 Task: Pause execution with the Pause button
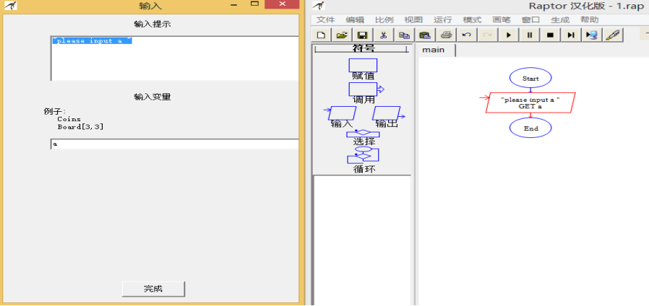click(x=529, y=35)
